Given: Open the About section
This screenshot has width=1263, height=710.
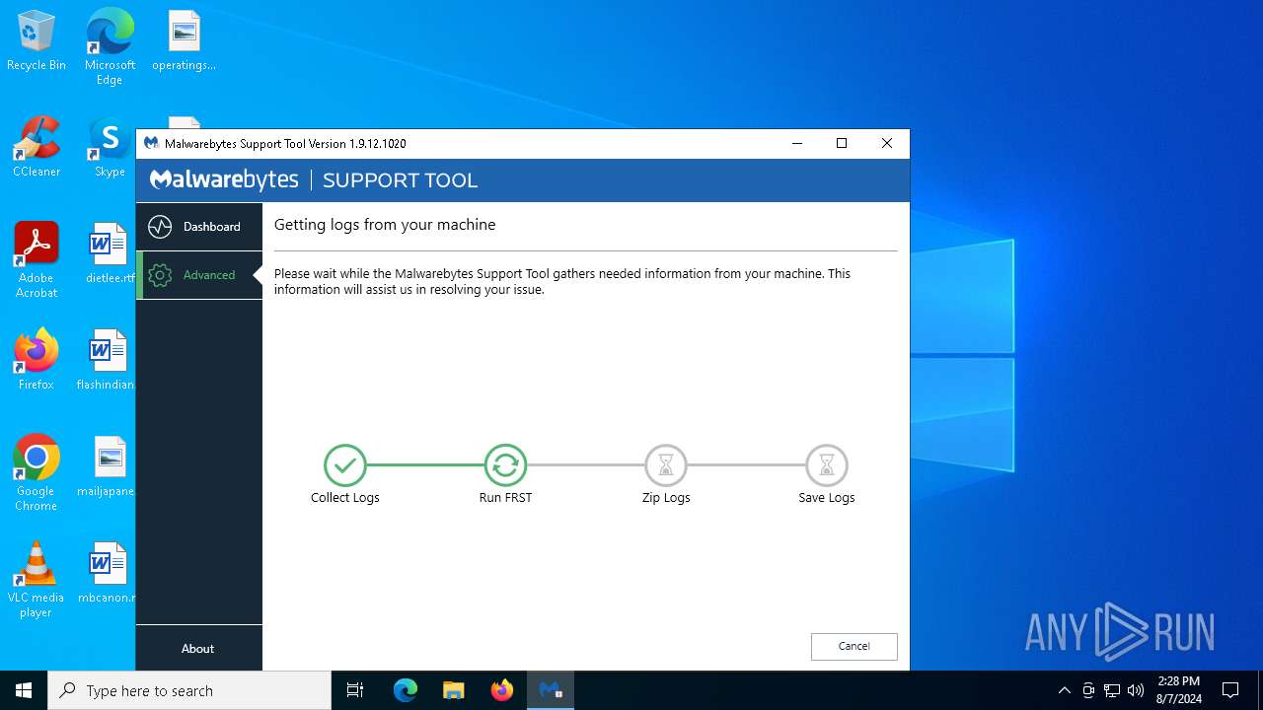Looking at the screenshot, I should (198, 648).
